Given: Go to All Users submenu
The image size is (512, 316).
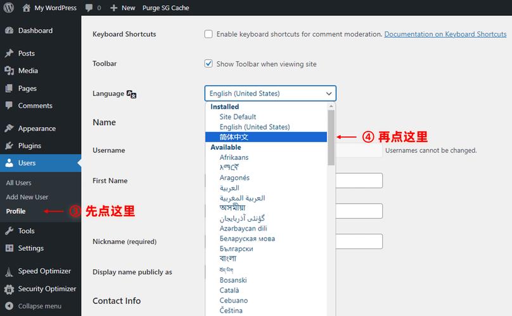Looking at the screenshot, I should pos(18,183).
